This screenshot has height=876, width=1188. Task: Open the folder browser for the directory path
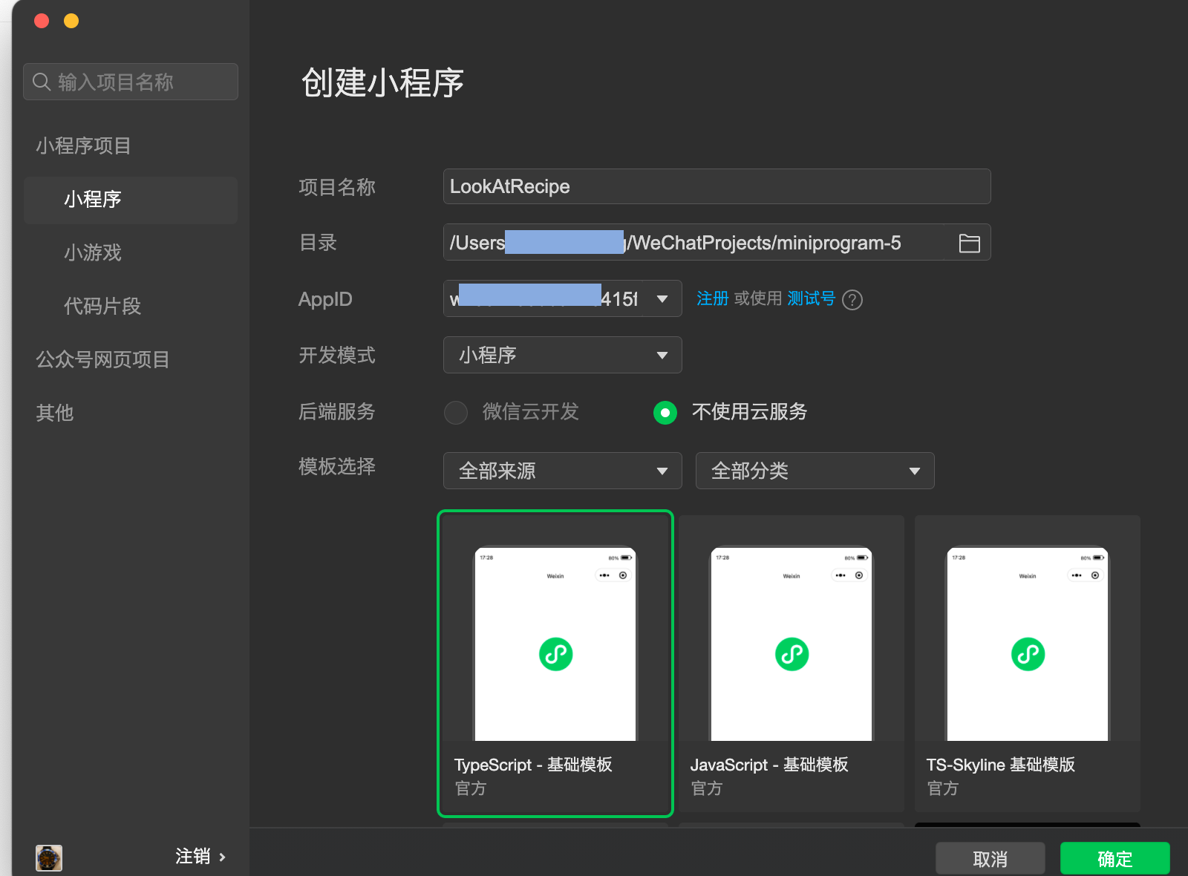pyautogui.click(x=968, y=242)
